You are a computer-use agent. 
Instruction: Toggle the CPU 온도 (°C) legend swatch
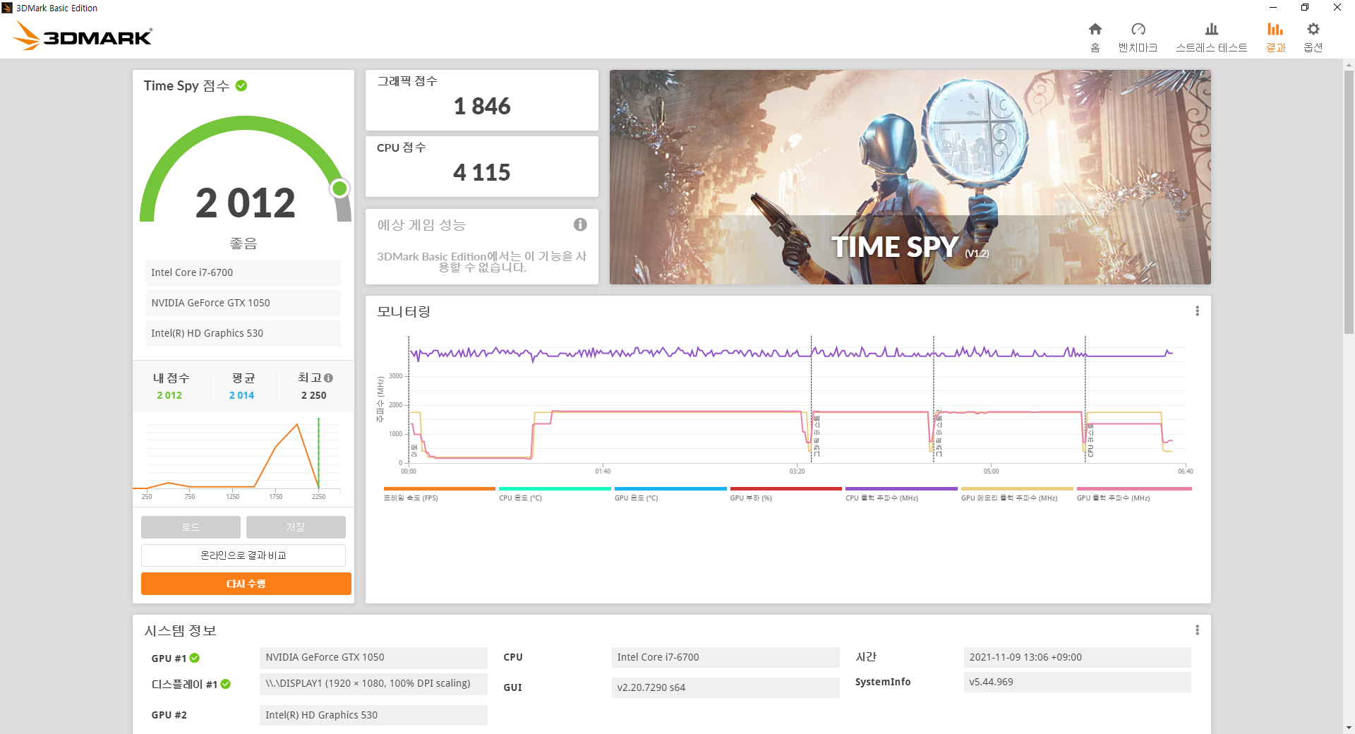coord(555,488)
